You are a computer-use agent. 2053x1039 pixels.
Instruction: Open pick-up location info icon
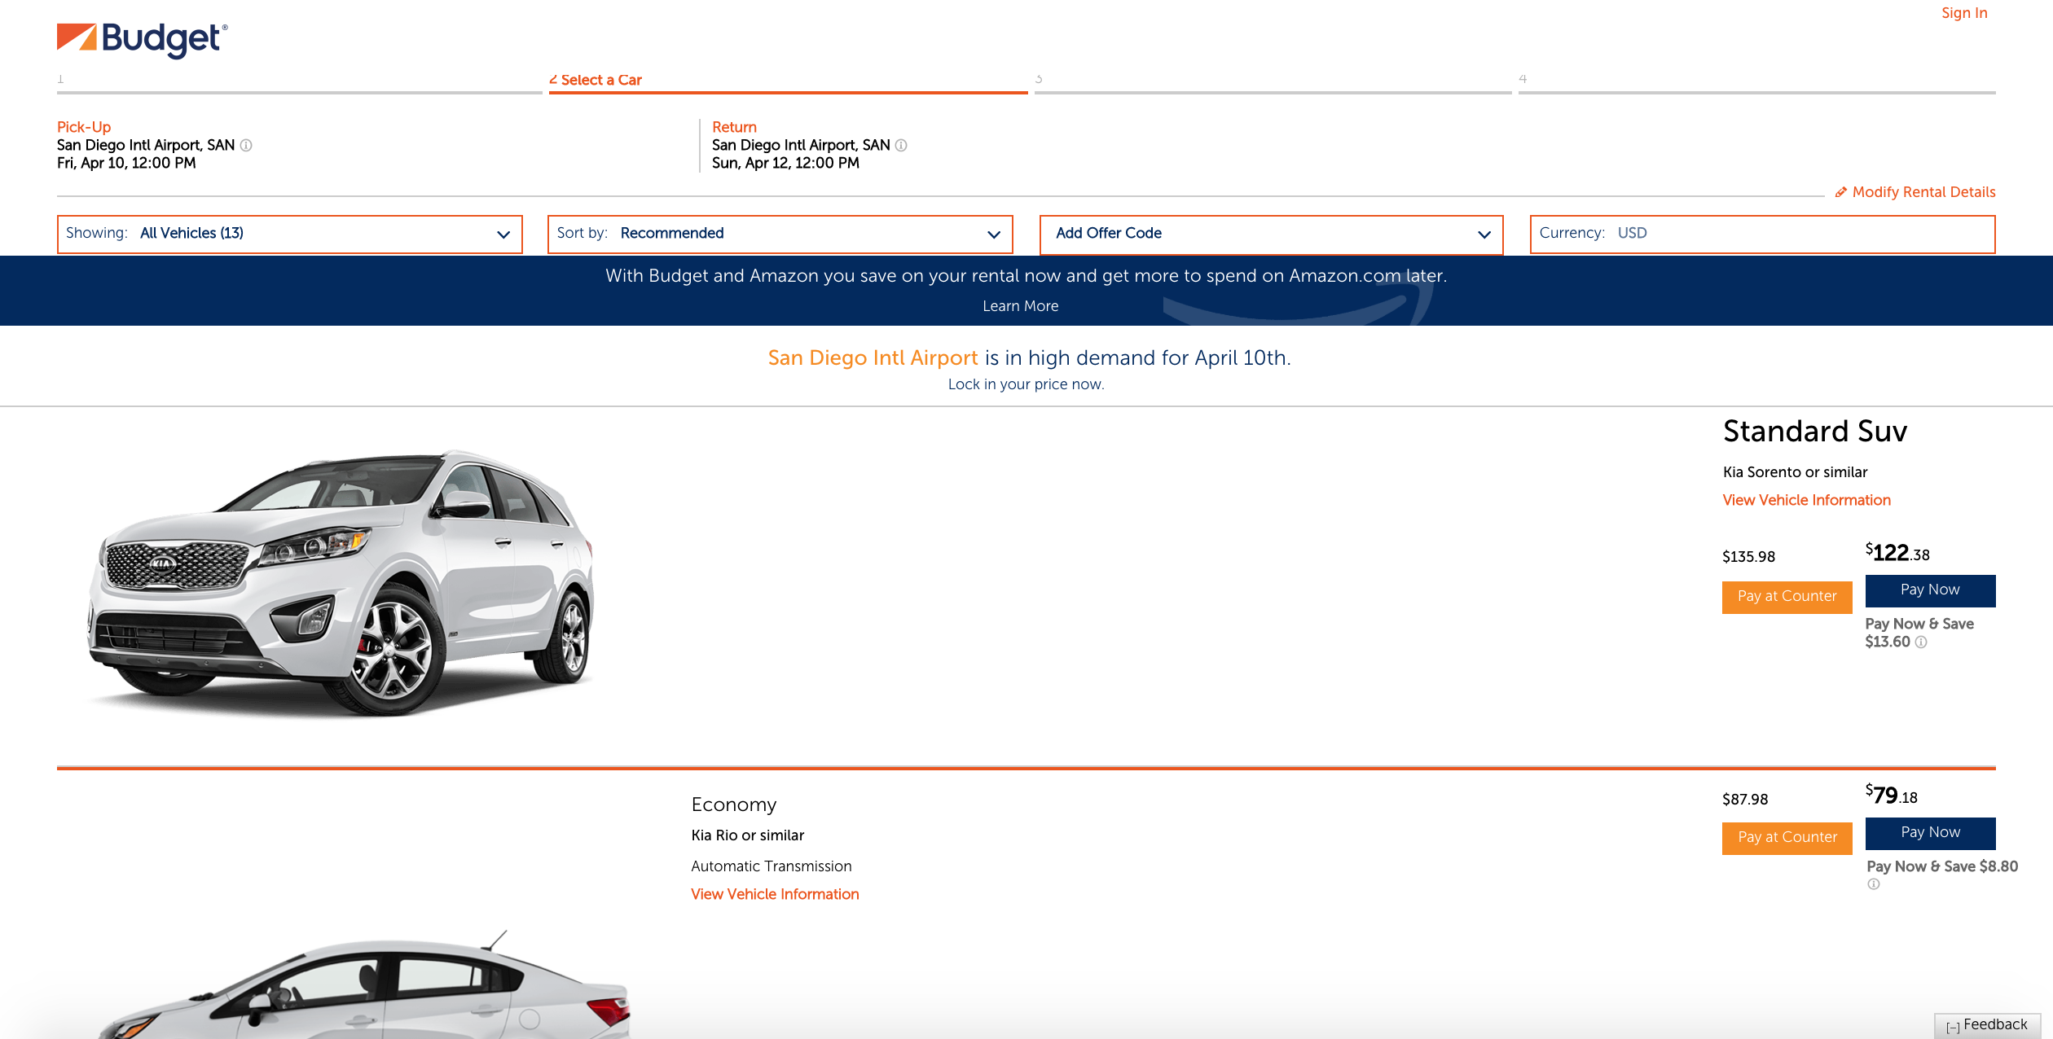tap(246, 145)
